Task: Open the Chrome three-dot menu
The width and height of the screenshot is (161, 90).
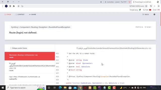Action: pyautogui.click(x=2, y=6)
